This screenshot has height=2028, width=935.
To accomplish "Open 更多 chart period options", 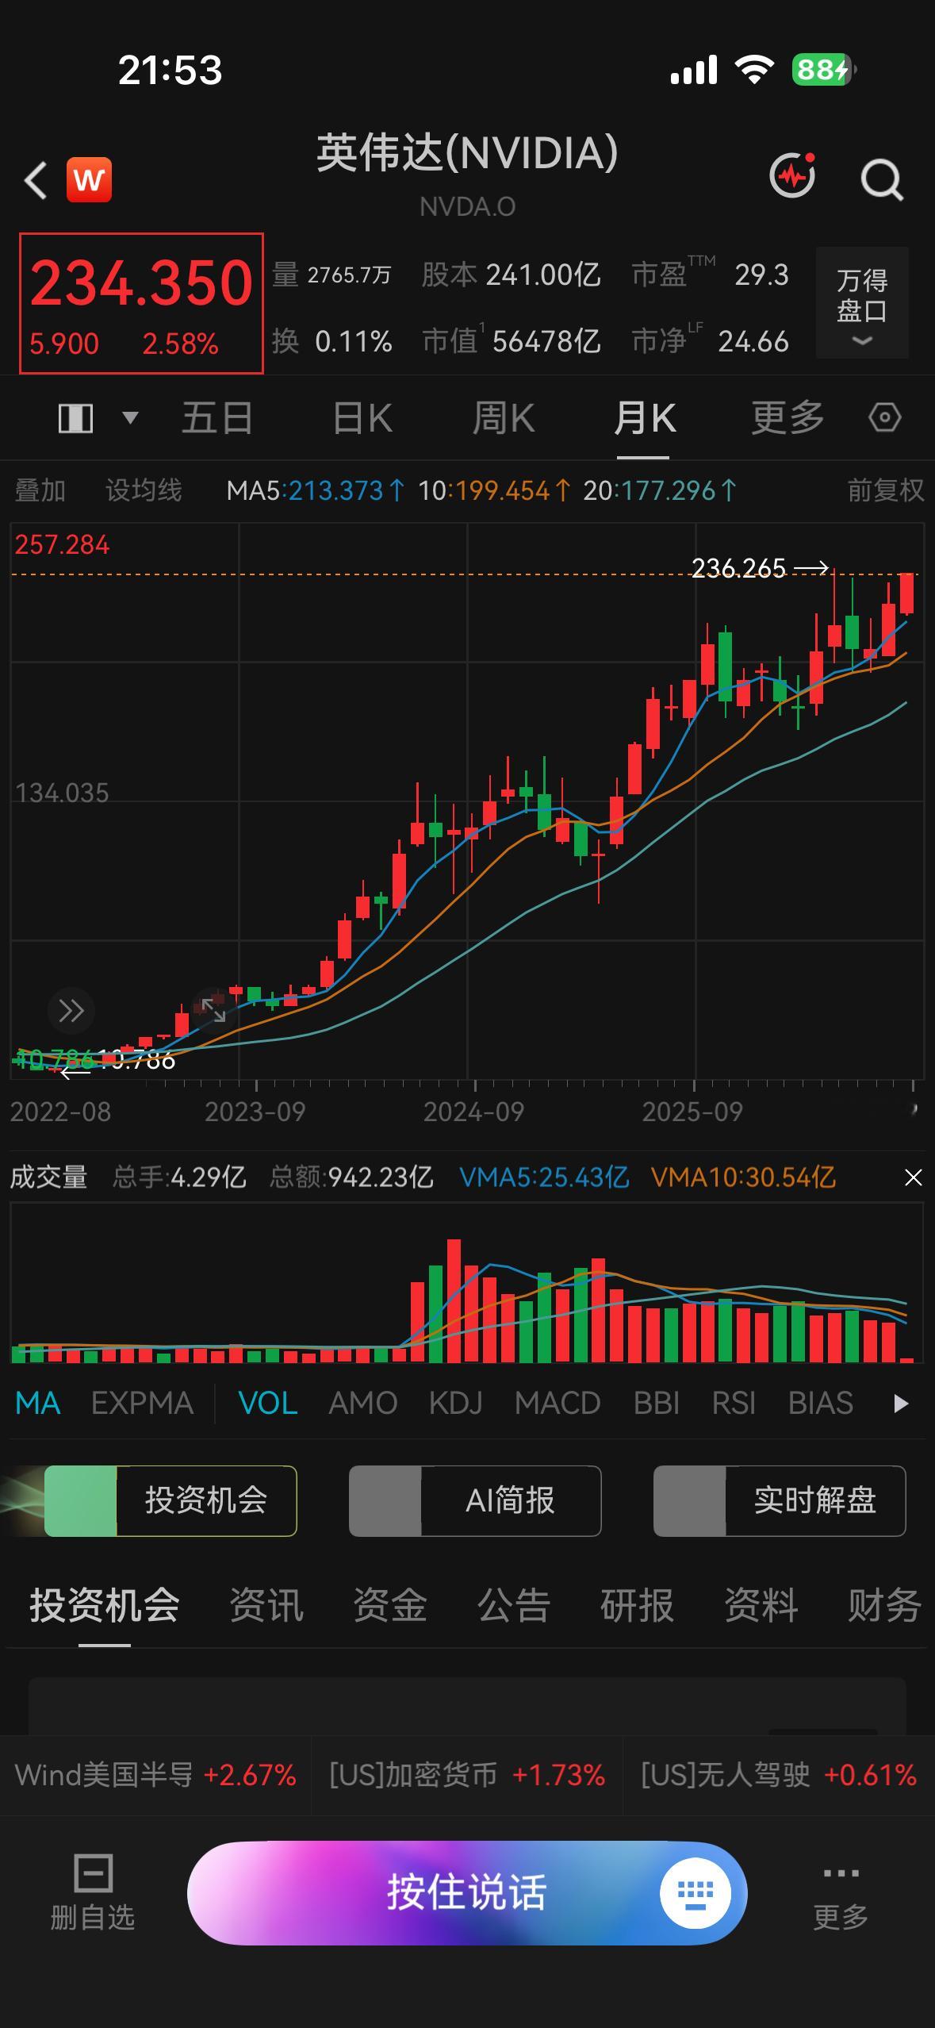I will point(787,417).
